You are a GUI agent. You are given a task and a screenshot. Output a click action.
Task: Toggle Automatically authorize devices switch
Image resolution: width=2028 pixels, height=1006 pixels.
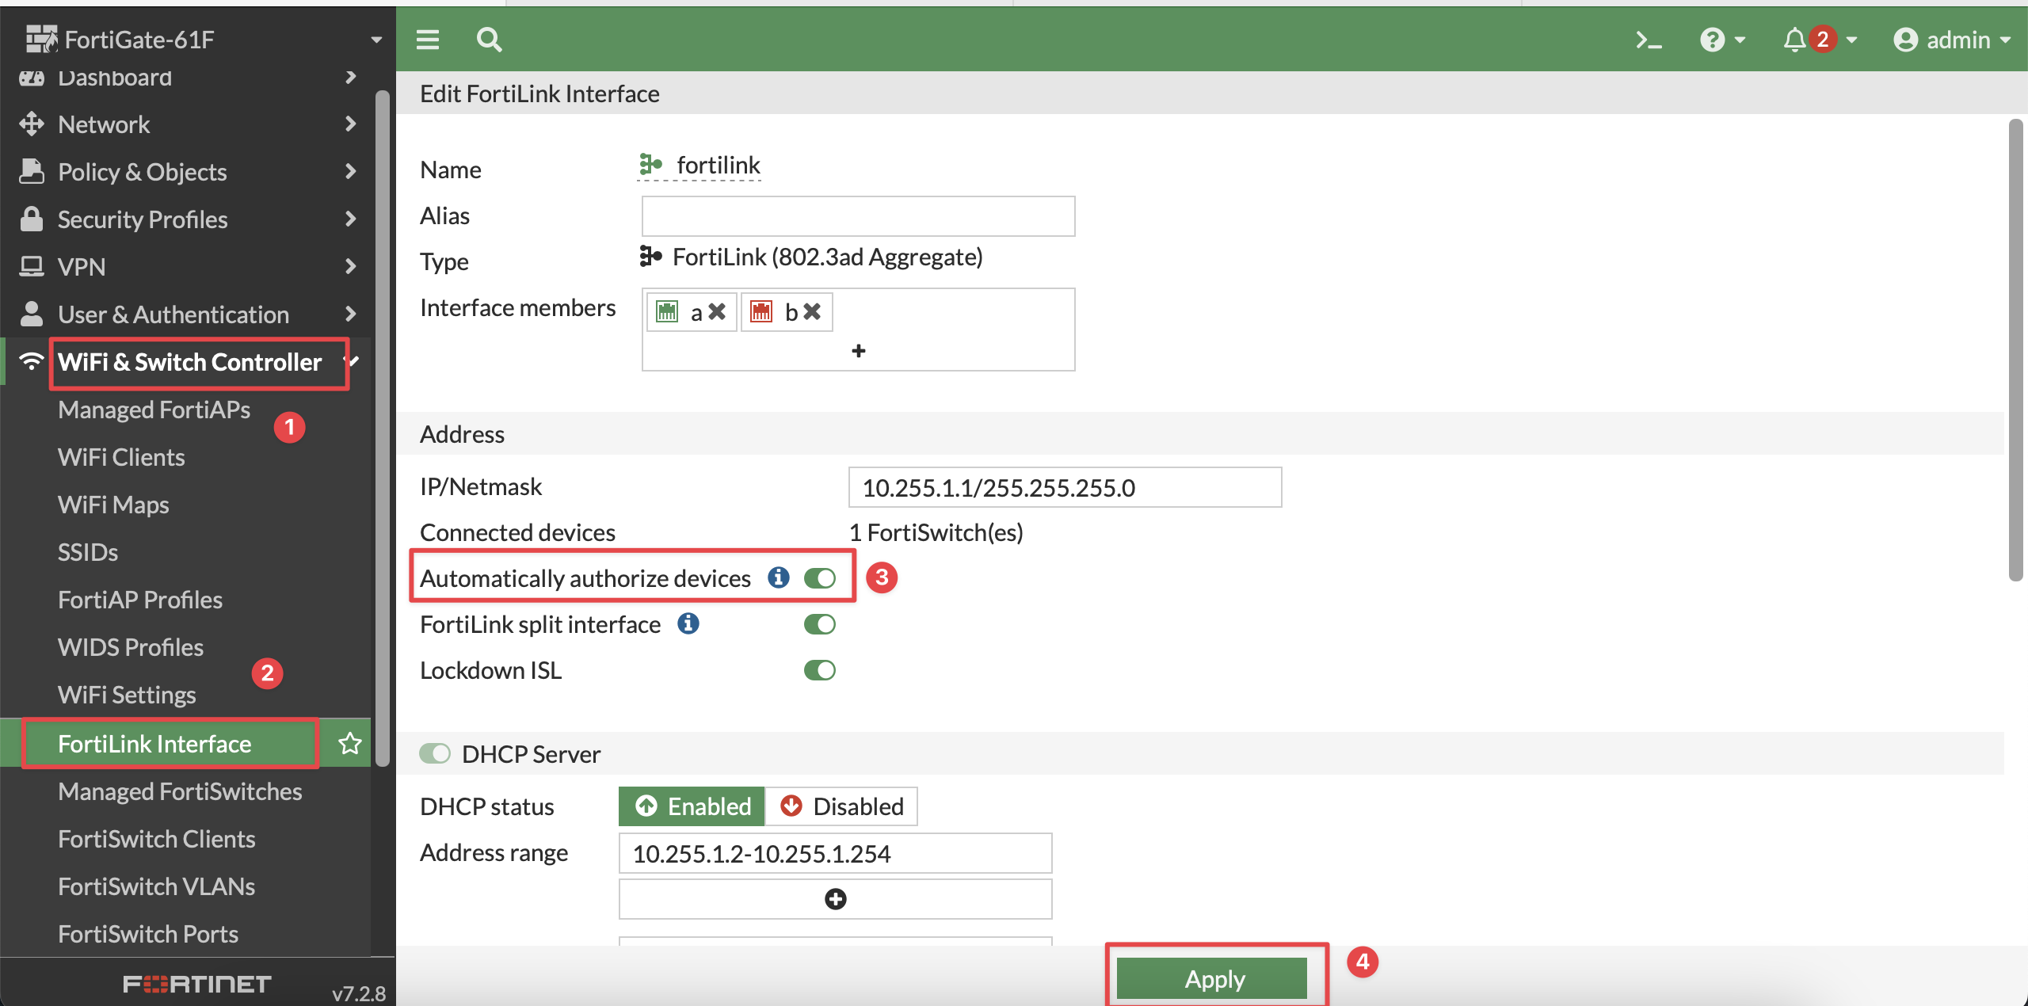click(x=820, y=578)
